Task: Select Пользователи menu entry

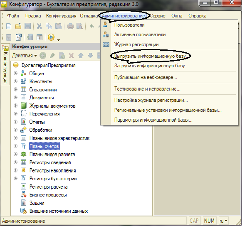Action: coord(169,25)
